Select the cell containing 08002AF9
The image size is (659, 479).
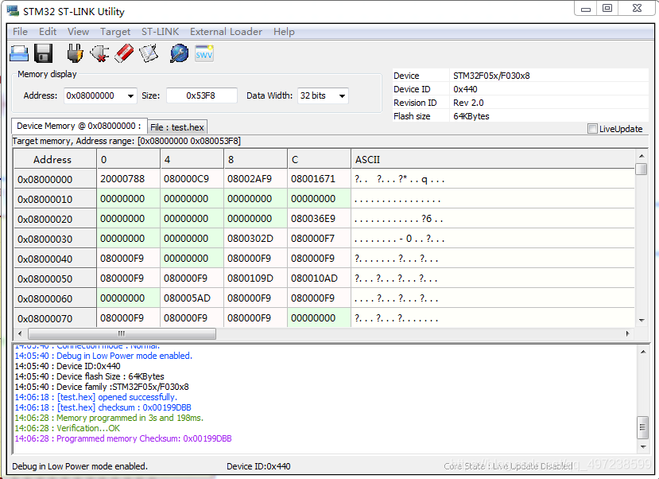tap(255, 179)
